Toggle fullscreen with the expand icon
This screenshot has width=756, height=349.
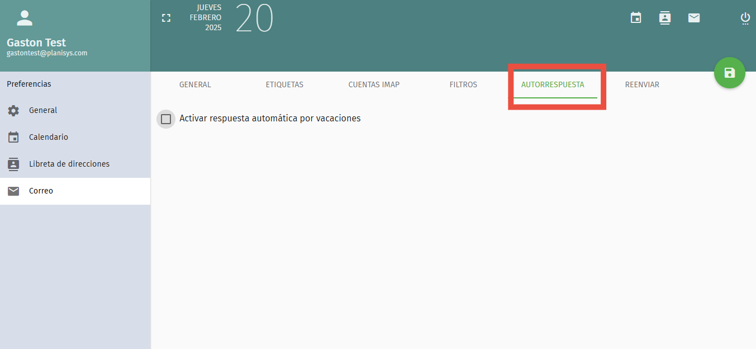166,17
